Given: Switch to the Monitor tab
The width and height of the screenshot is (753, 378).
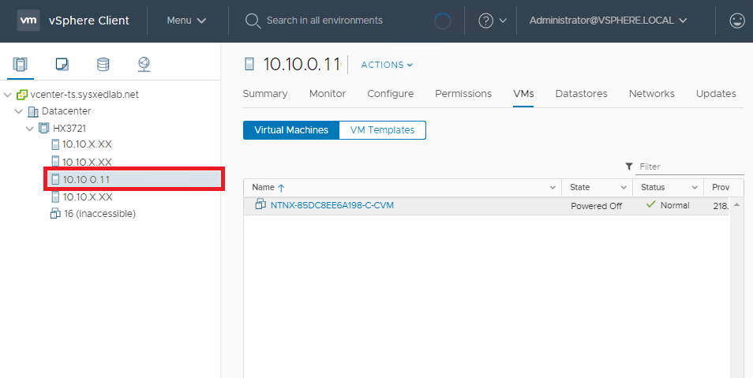Looking at the screenshot, I should [328, 94].
